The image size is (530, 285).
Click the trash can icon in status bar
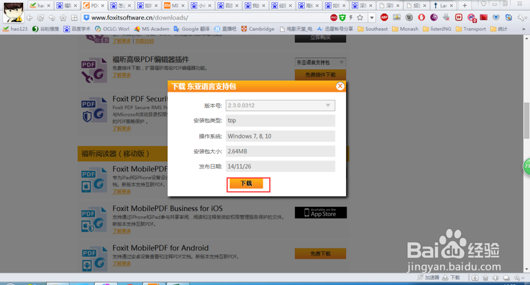tap(485, 278)
